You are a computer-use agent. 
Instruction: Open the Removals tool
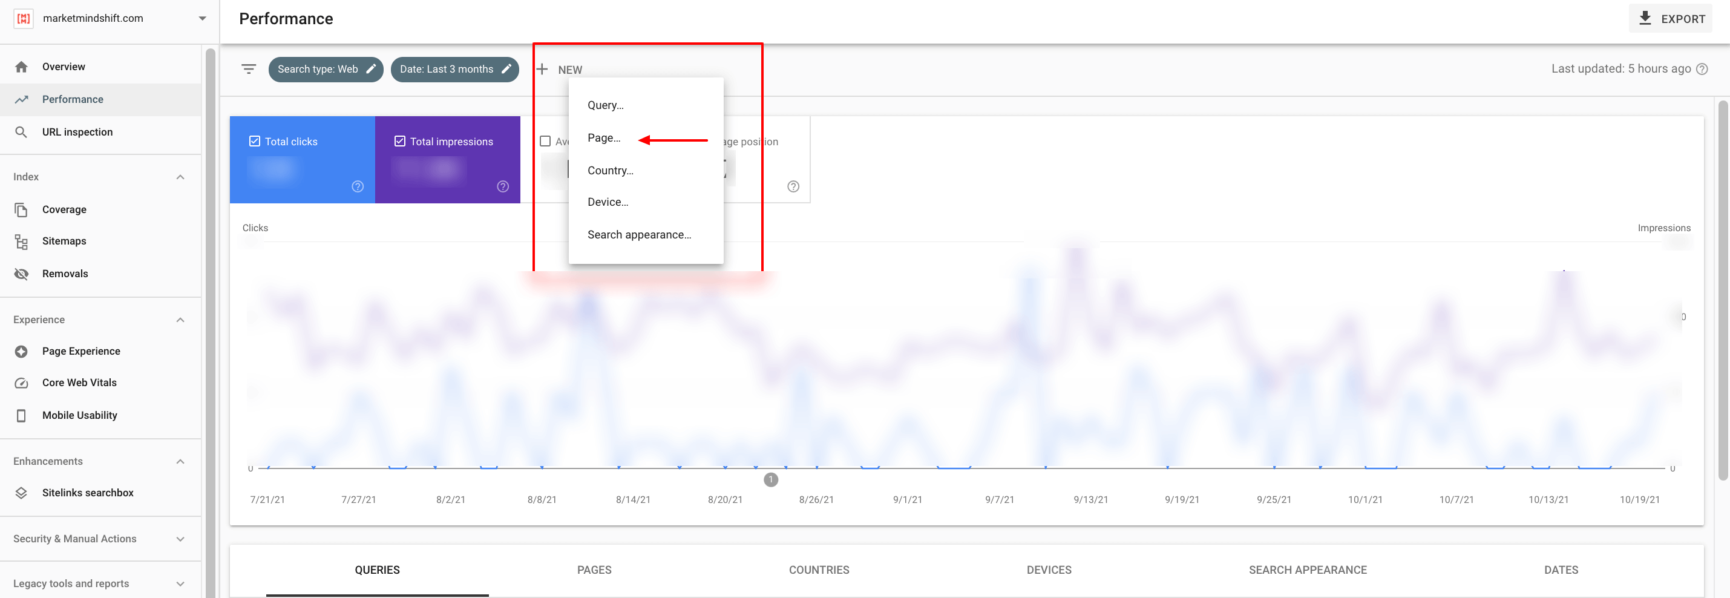pyautogui.click(x=65, y=274)
